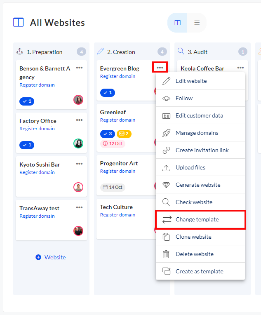Open Register domain link under Factory Office
261x315 pixels.
click(37, 129)
